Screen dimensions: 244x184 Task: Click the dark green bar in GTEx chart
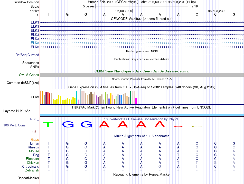tap(130, 98)
